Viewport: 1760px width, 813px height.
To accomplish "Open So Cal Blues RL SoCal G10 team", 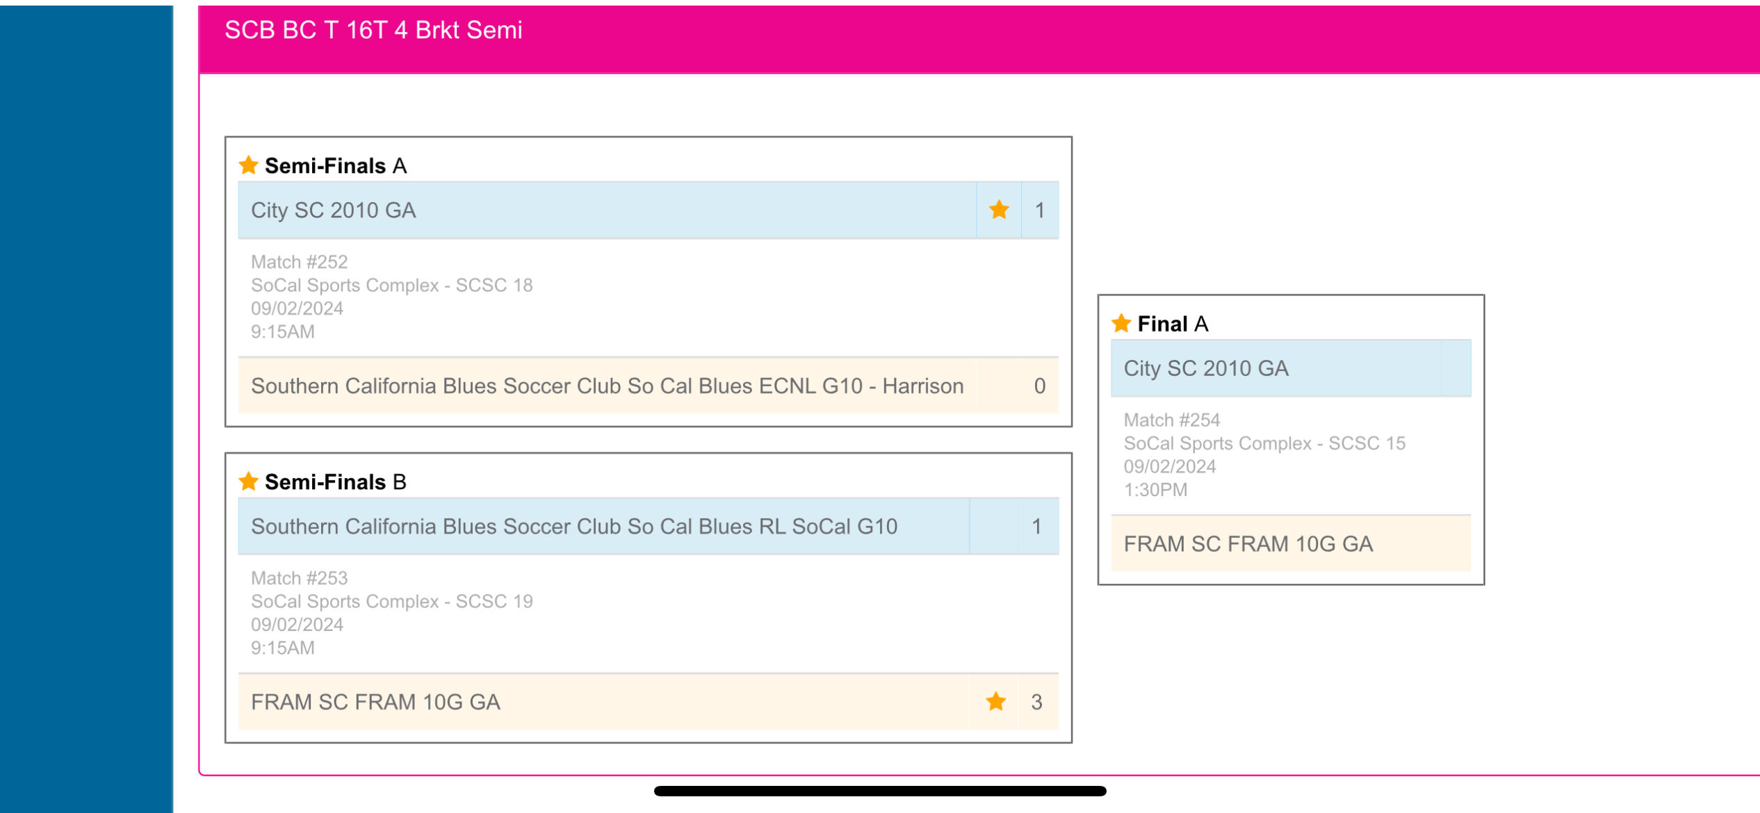I will pyautogui.click(x=574, y=526).
